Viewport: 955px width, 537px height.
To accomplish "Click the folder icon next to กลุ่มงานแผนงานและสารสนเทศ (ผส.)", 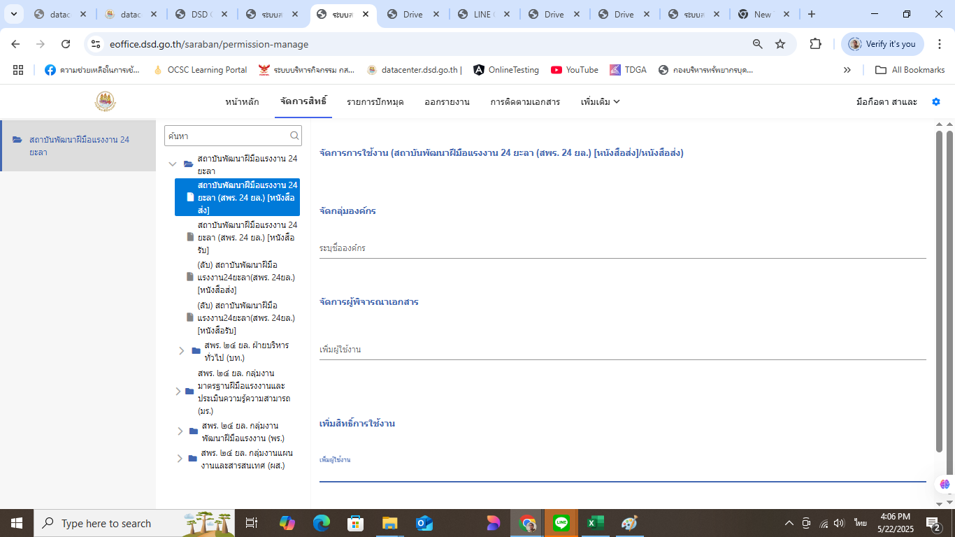I will click(x=193, y=459).
